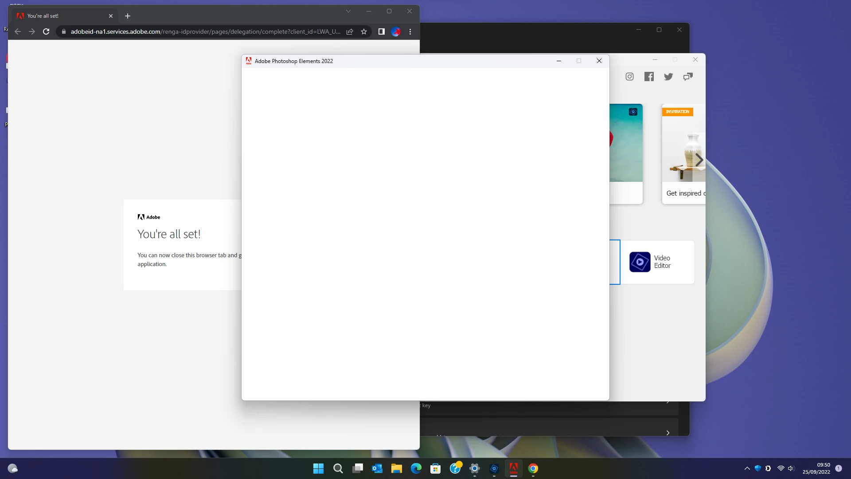Show hidden system tray icons chevron
The height and width of the screenshot is (479, 851).
coord(747,468)
